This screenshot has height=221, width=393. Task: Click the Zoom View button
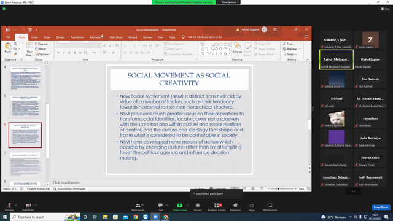coord(386,9)
